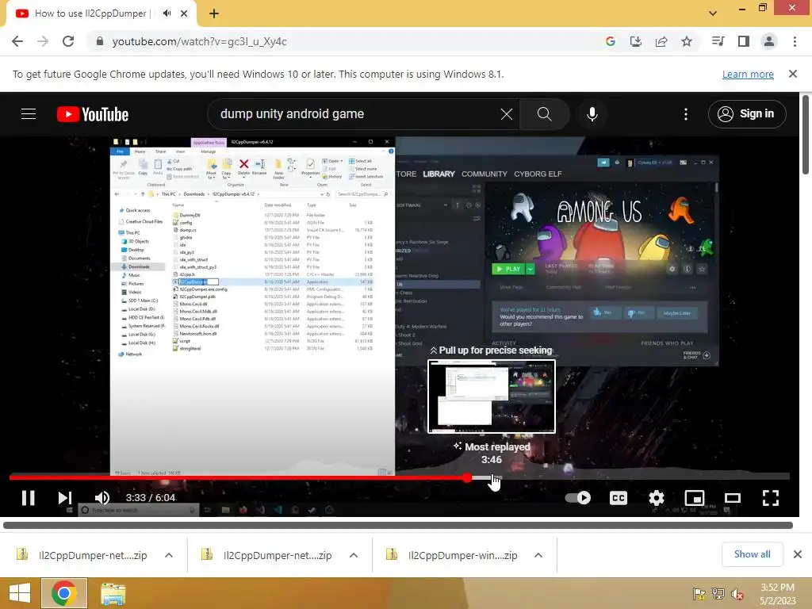Open the player settings gear
Viewport: 812px width, 609px height.
tap(656, 498)
